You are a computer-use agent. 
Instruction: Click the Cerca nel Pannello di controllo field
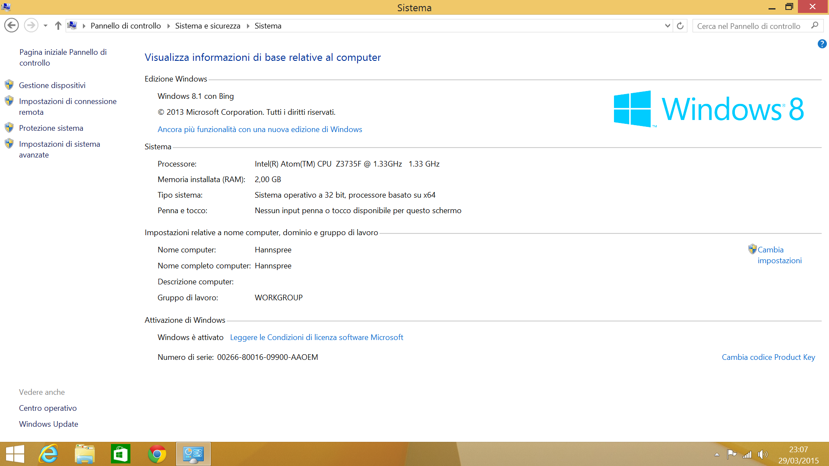coord(749,26)
